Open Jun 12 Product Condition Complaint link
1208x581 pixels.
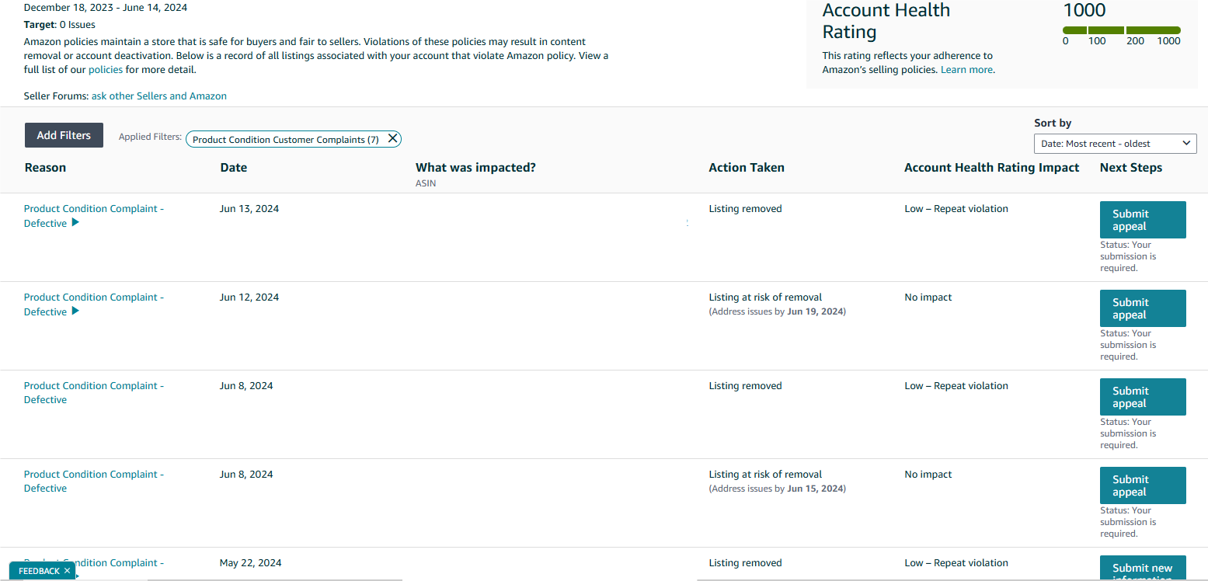(x=94, y=304)
